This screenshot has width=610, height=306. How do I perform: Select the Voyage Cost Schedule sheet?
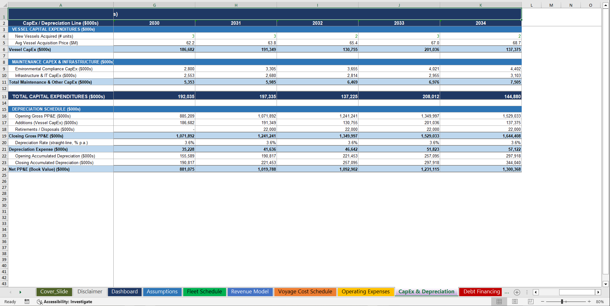(305, 292)
